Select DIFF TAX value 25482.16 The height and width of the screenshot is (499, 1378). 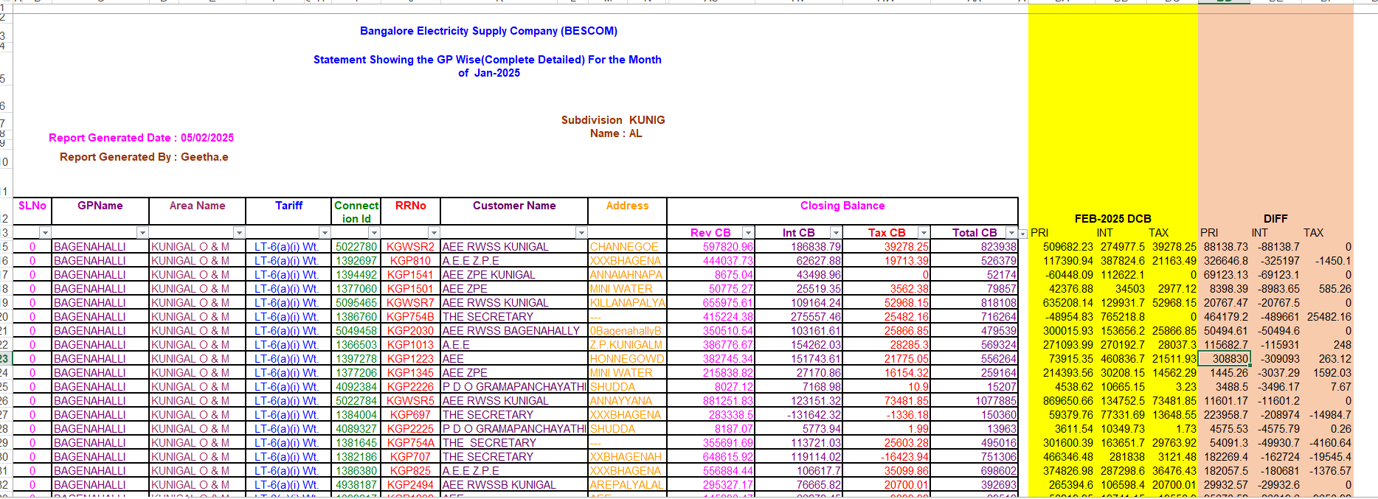tap(1329, 317)
